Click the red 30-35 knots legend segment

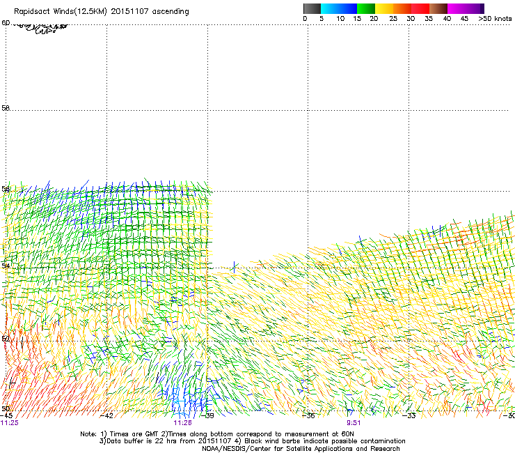point(420,8)
